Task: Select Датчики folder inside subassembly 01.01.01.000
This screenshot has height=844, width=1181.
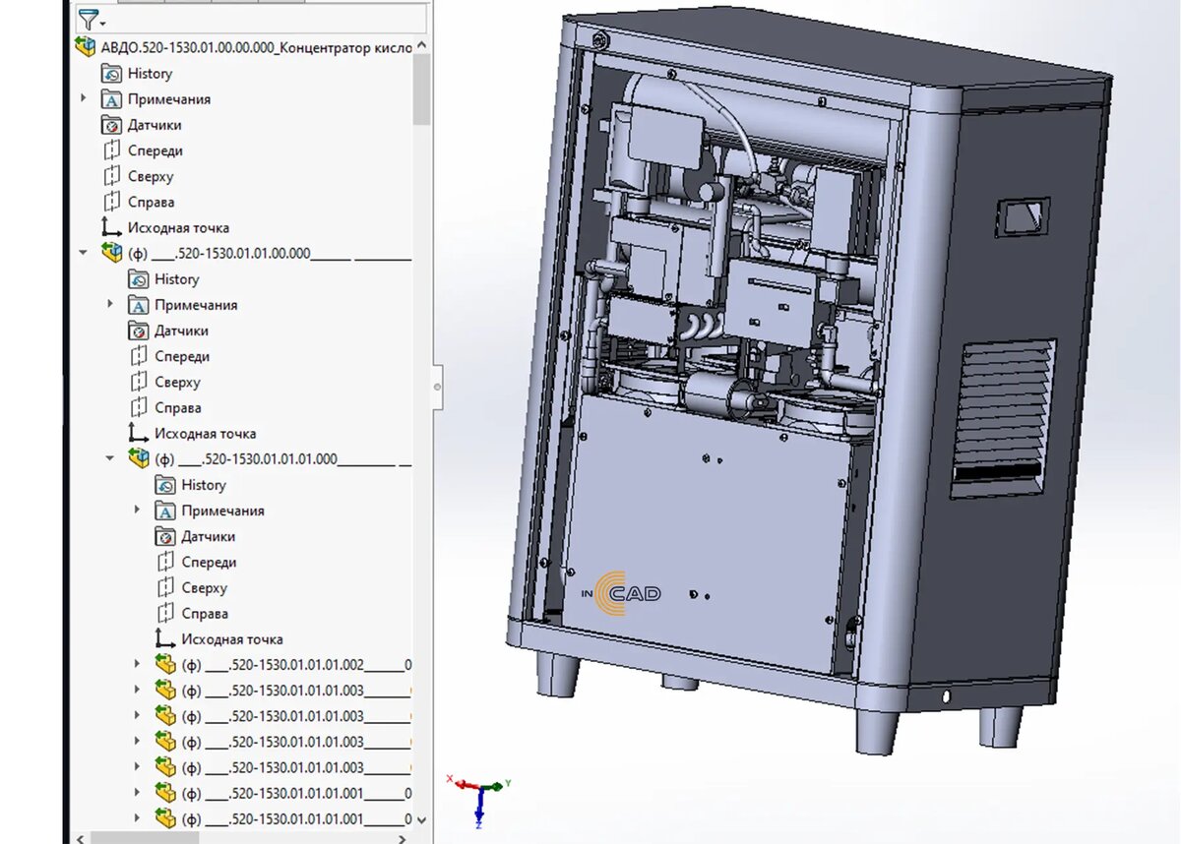Action: pos(195,536)
